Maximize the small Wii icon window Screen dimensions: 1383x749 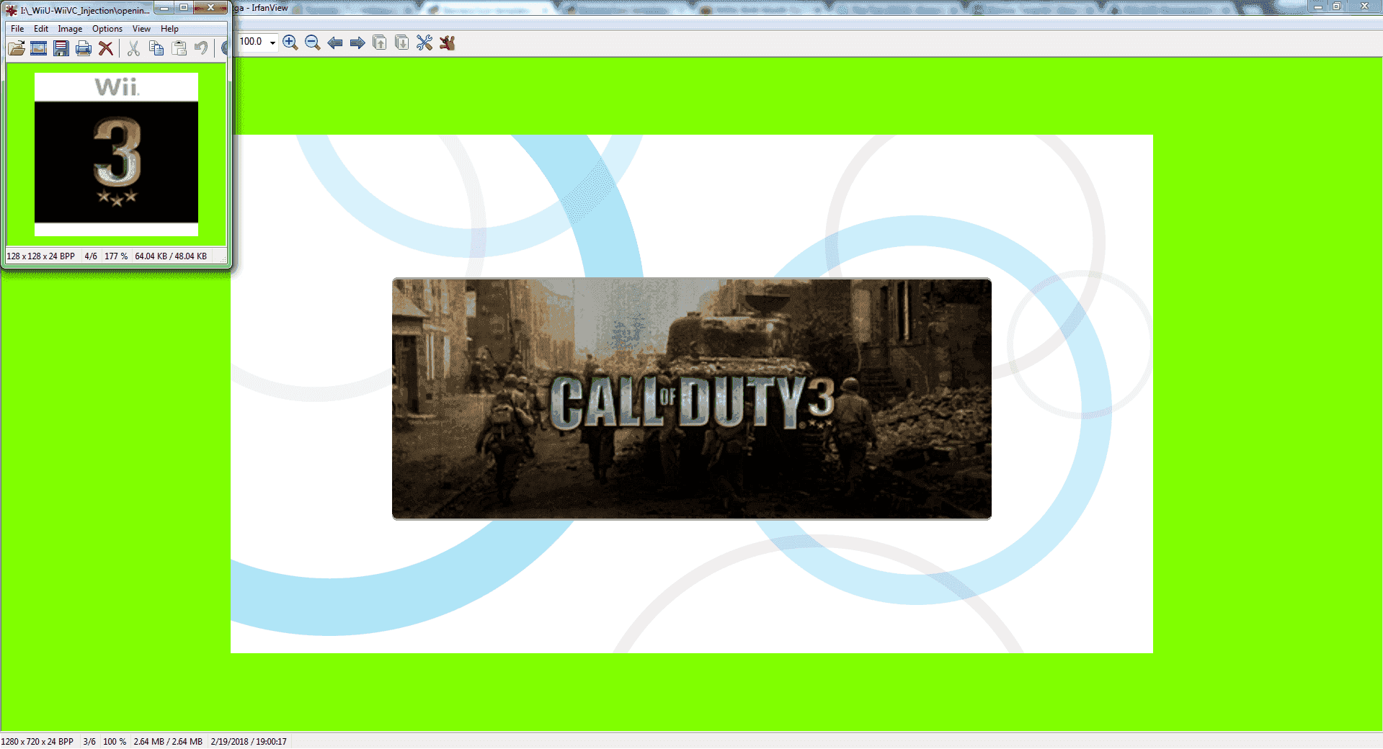(184, 8)
